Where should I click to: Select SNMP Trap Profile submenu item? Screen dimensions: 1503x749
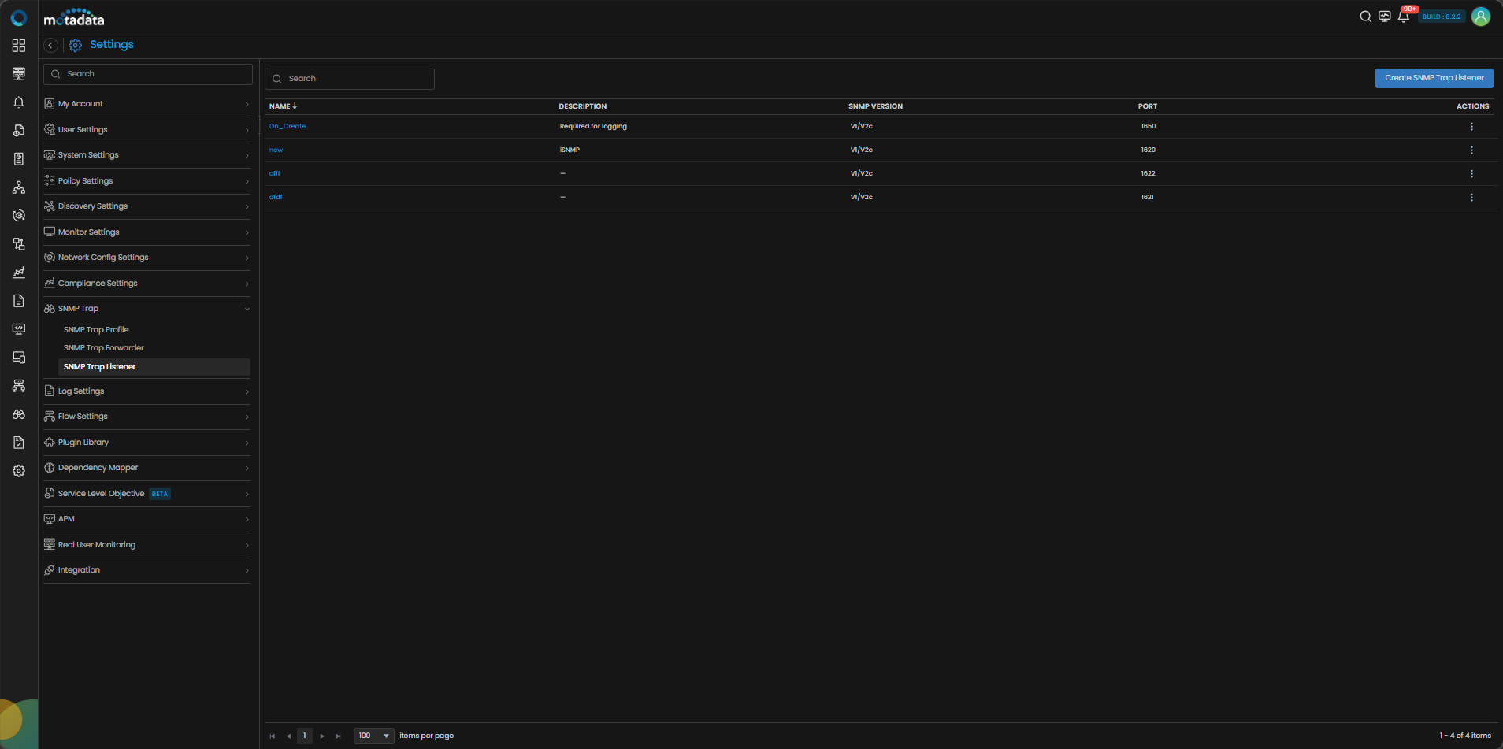96,330
